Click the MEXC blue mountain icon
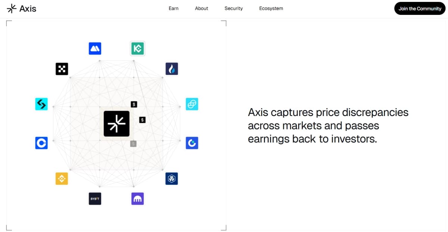The image size is (448, 232). [94, 48]
